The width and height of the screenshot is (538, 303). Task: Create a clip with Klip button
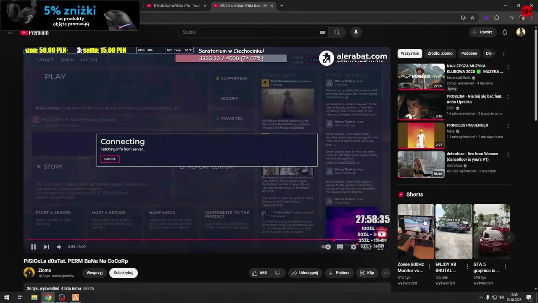click(x=367, y=273)
